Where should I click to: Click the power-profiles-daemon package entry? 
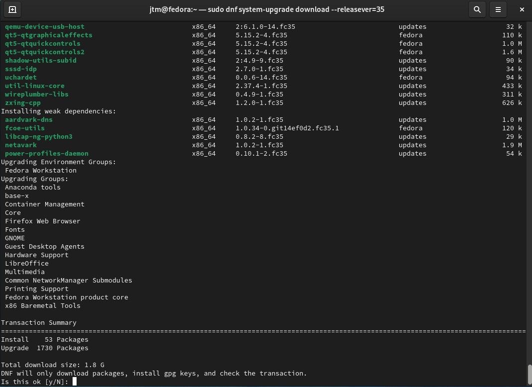click(x=46, y=154)
